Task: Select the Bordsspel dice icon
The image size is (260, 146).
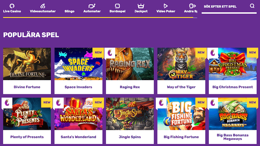Action: pos(117,6)
